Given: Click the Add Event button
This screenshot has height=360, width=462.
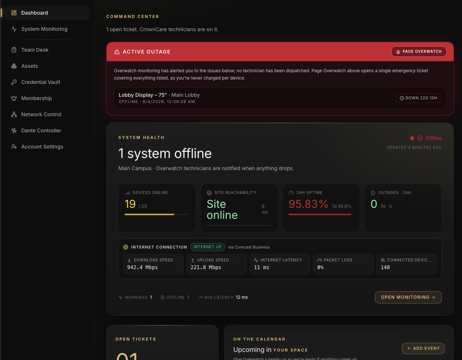Looking at the screenshot, I should pyautogui.click(x=423, y=348).
